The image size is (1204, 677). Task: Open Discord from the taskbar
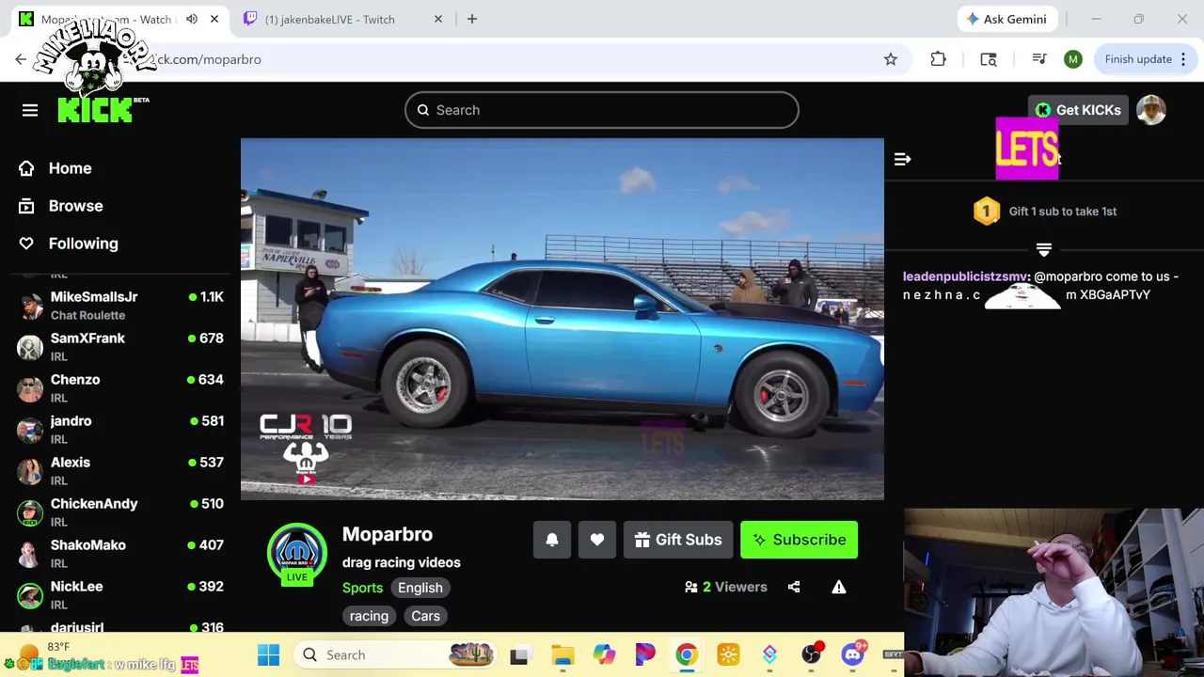852,654
